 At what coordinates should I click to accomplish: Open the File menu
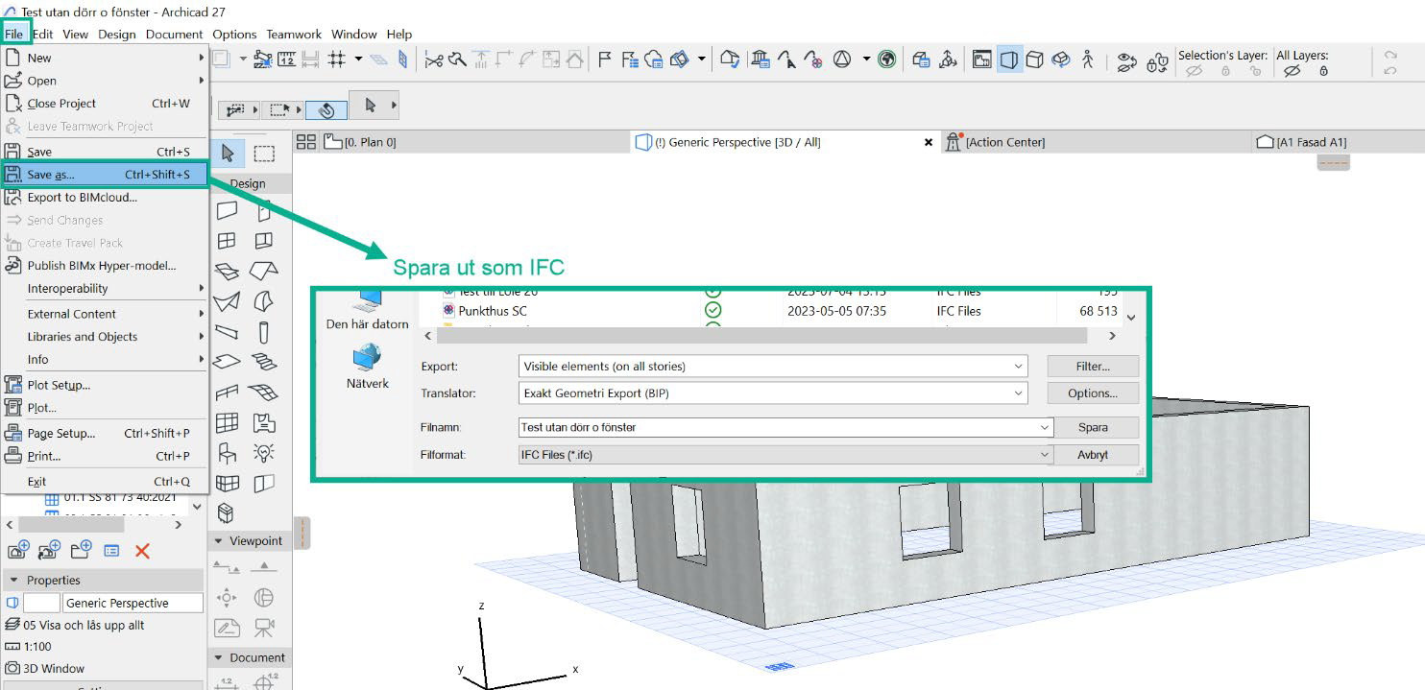(x=14, y=34)
